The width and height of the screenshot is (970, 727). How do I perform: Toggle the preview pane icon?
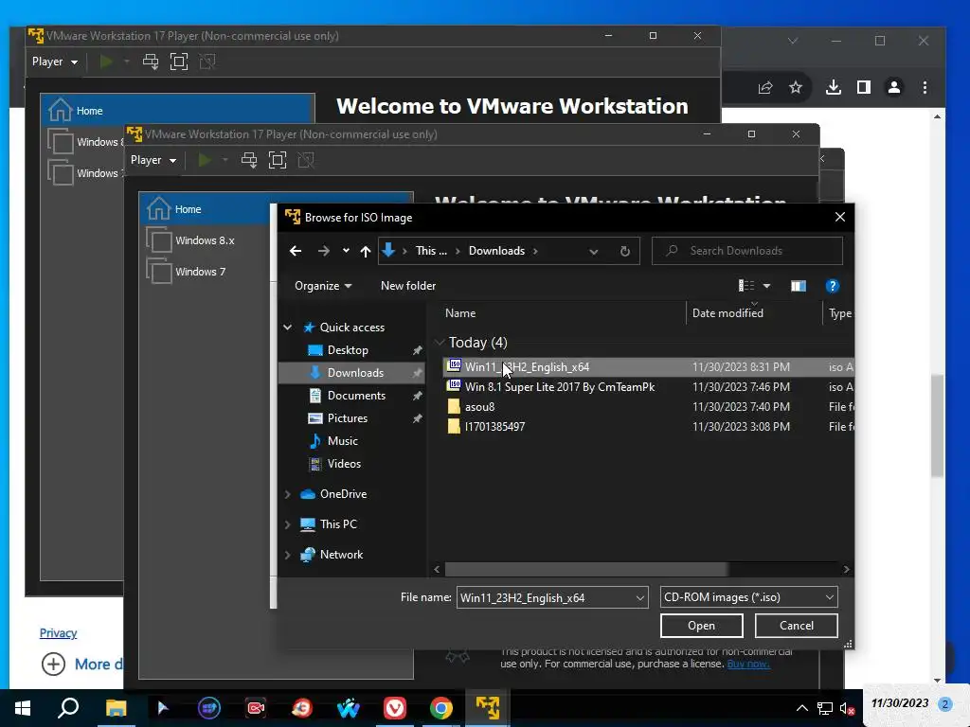pos(798,286)
